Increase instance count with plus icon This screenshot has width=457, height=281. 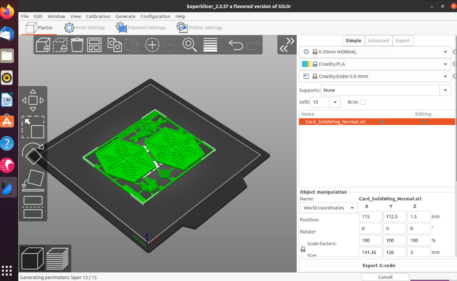(x=152, y=45)
